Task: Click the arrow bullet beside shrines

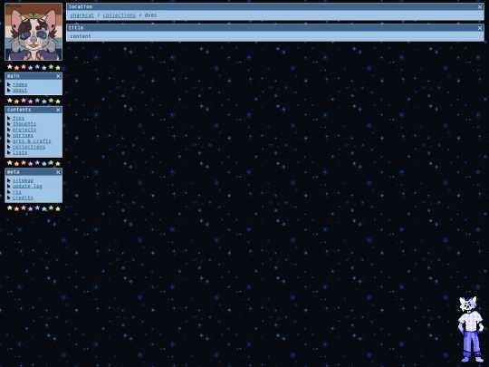Action: point(9,135)
